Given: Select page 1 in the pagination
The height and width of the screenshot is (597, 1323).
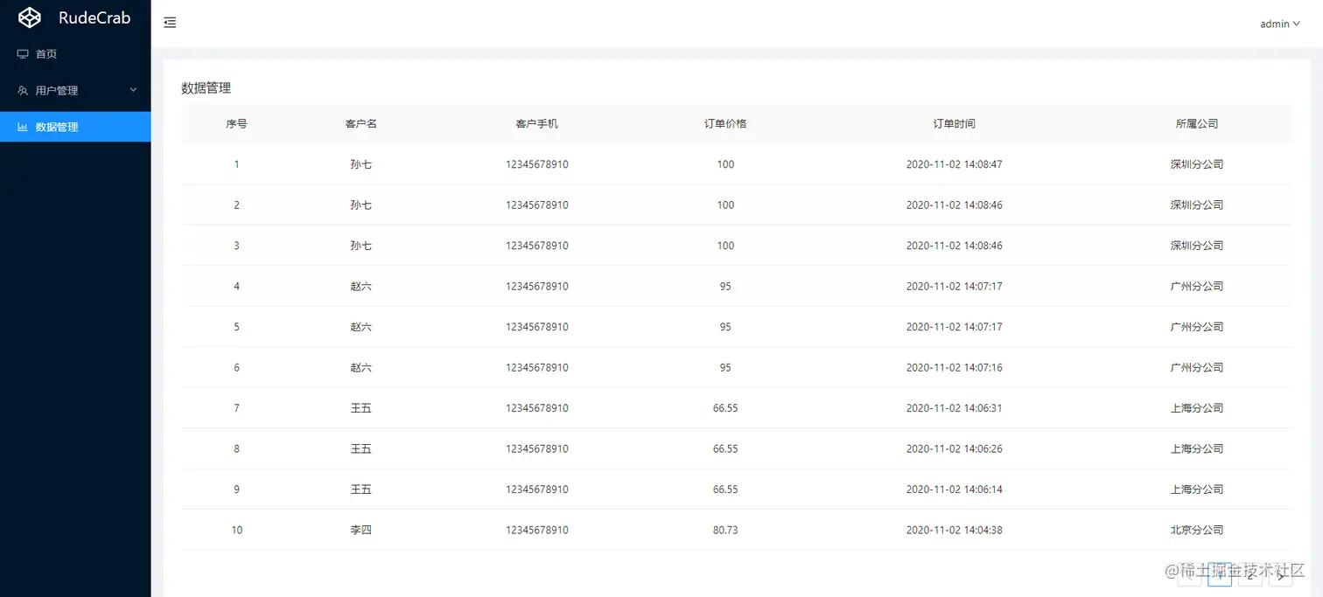Looking at the screenshot, I should [1220, 573].
